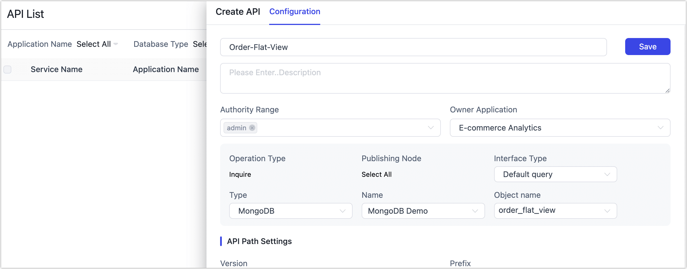Switch to the Configuration tab

pyautogui.click(x=295, y=11)
